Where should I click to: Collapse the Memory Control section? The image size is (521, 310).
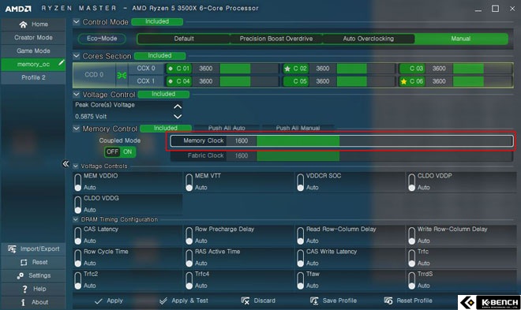click(x=77, y=128)
